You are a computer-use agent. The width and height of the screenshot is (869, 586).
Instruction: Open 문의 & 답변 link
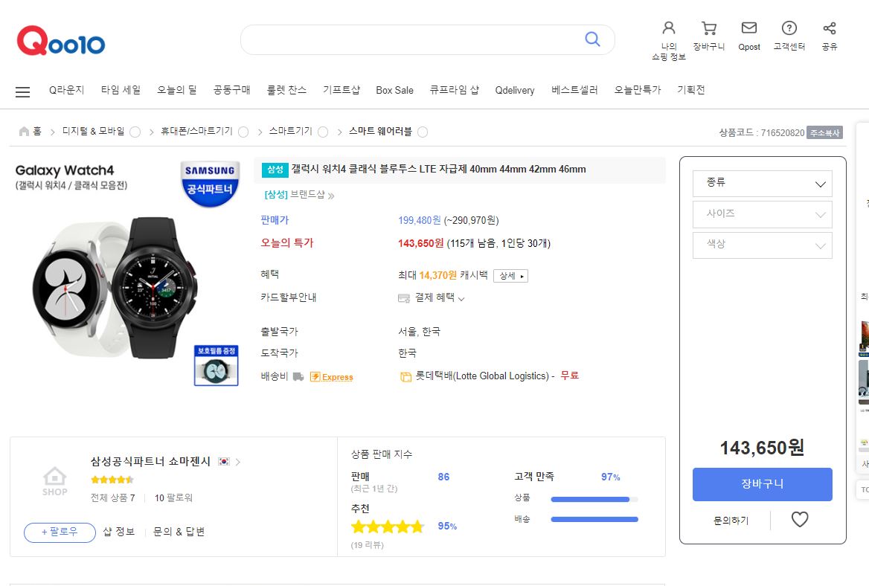click(179, 532)
